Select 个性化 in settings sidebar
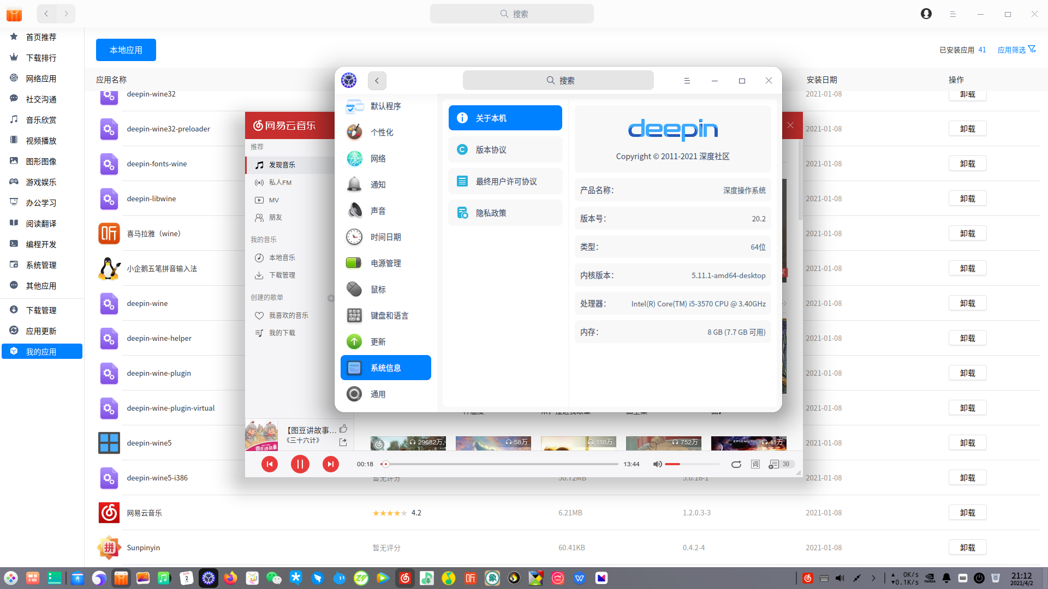 (382, 133)
